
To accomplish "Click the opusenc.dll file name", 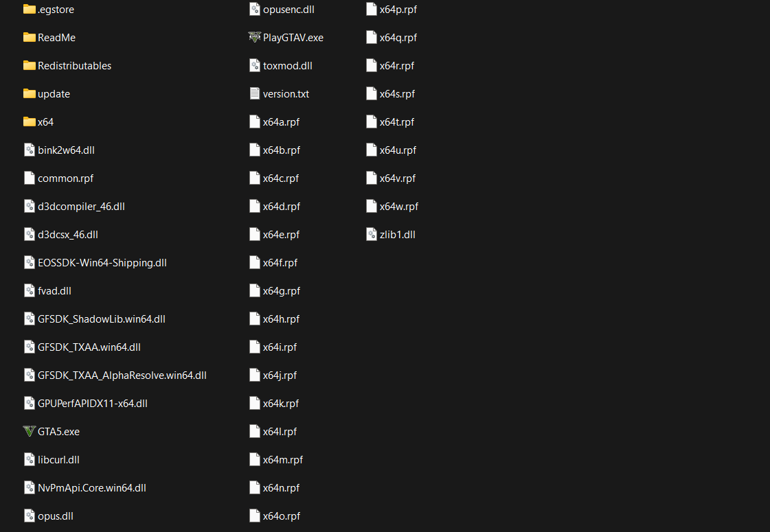I will point(288,10).
